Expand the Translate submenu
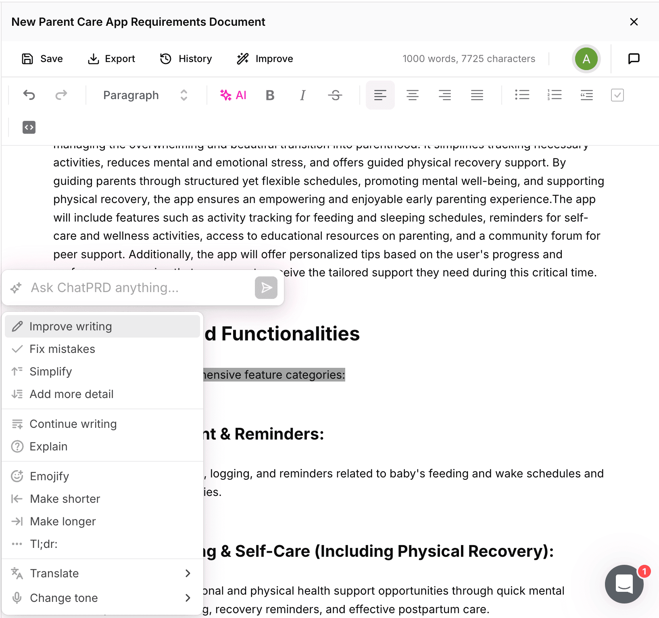Image resolution: width=659 pixels, height=618 pixels. 54,573
